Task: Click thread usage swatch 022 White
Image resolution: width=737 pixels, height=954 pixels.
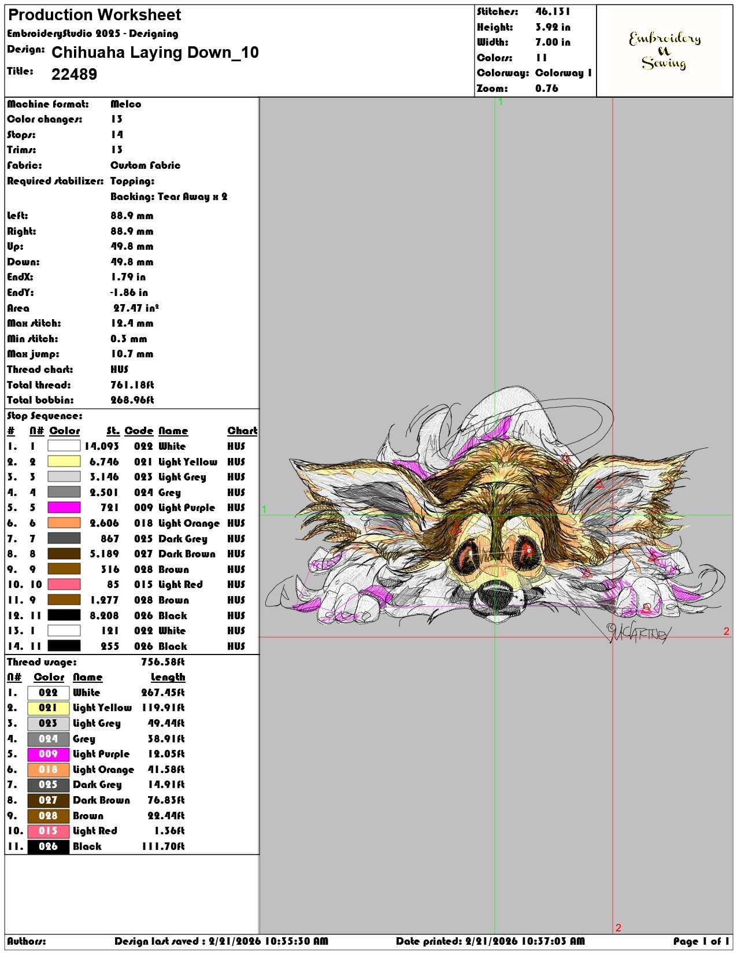Action: click(x=49, y=693)
